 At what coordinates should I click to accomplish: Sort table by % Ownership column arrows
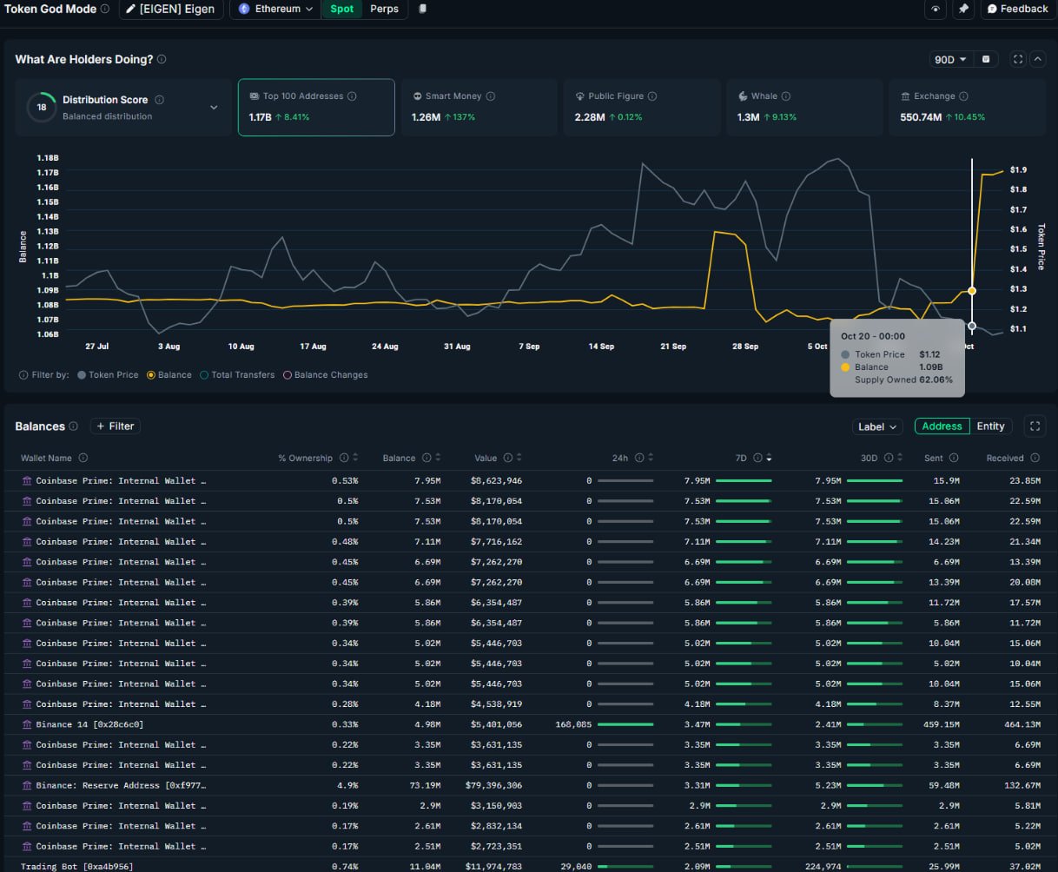[357, 459]
